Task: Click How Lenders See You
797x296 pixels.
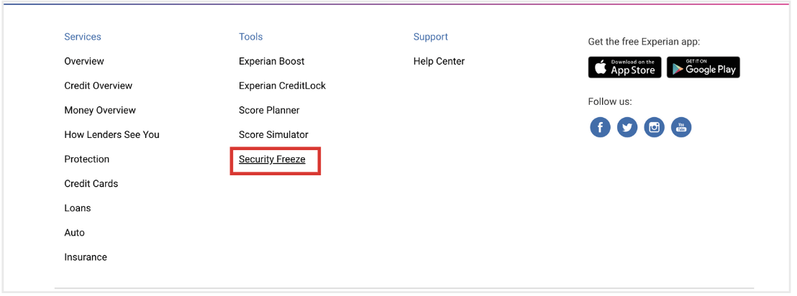Action: 111,135
